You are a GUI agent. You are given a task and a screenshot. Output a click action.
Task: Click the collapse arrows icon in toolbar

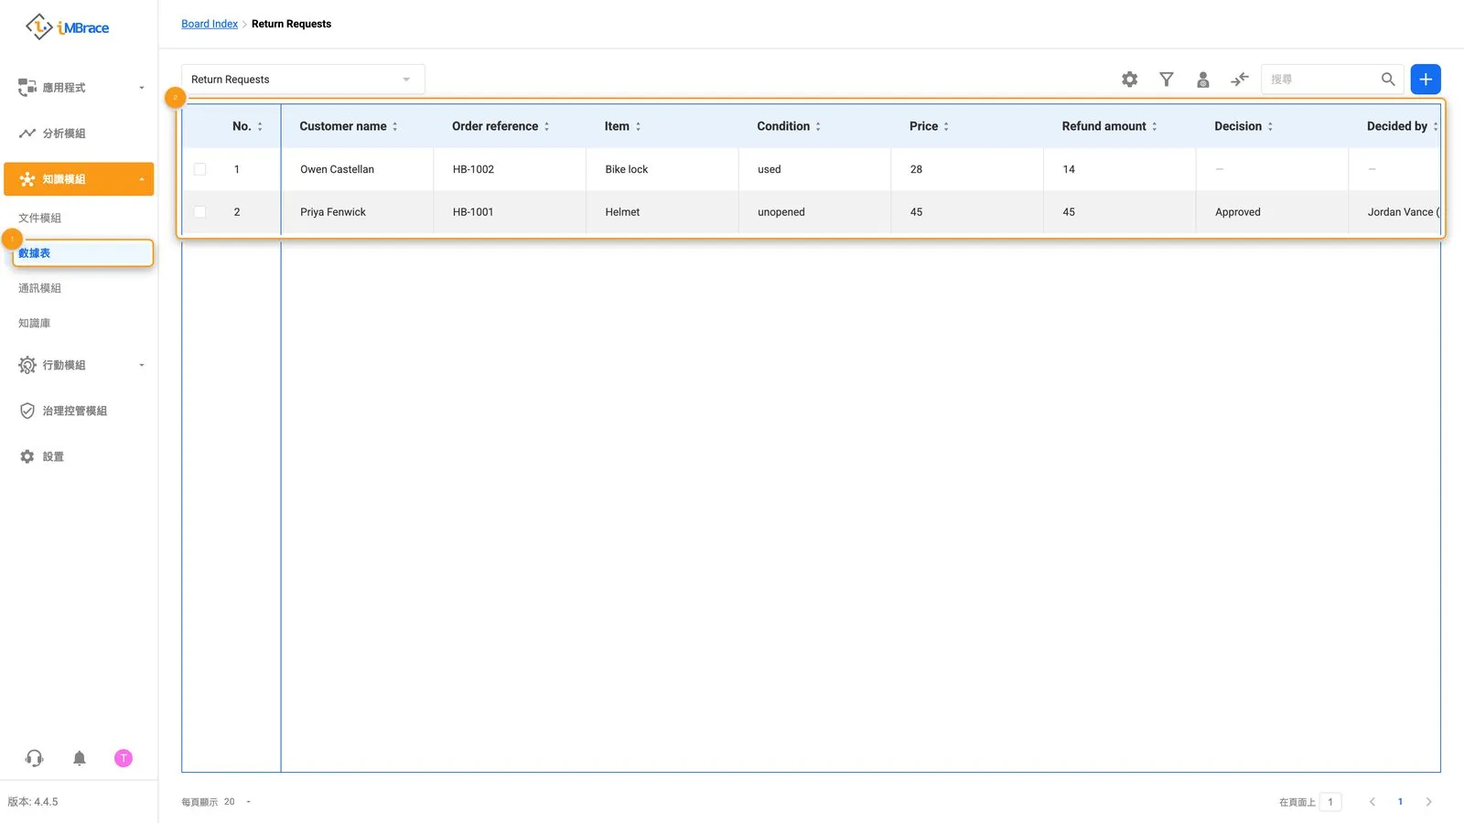pos(1240,80)
